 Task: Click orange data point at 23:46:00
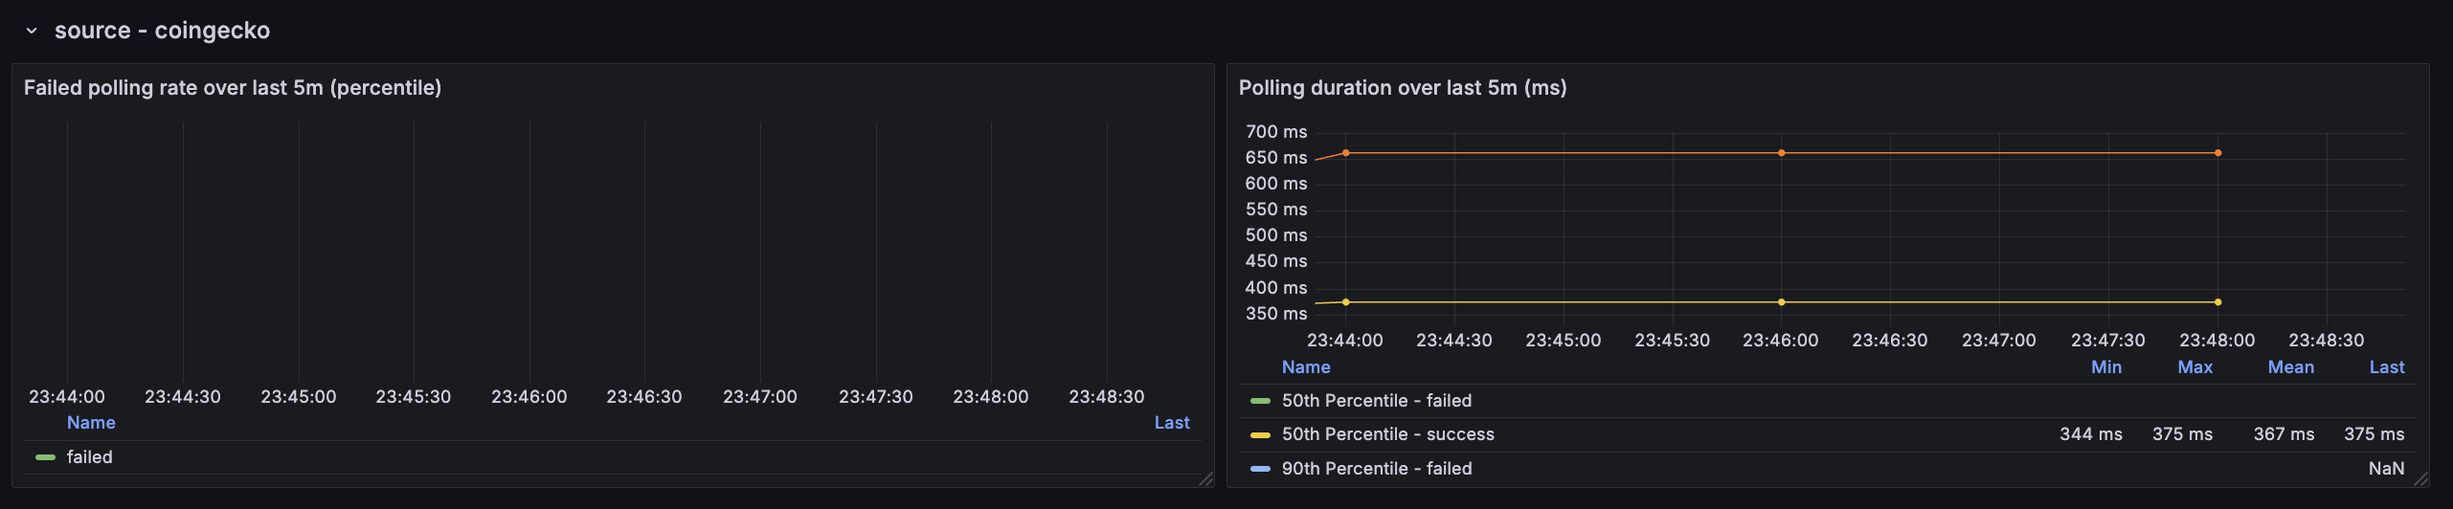pyautogui.click(x=1781, y=153)
